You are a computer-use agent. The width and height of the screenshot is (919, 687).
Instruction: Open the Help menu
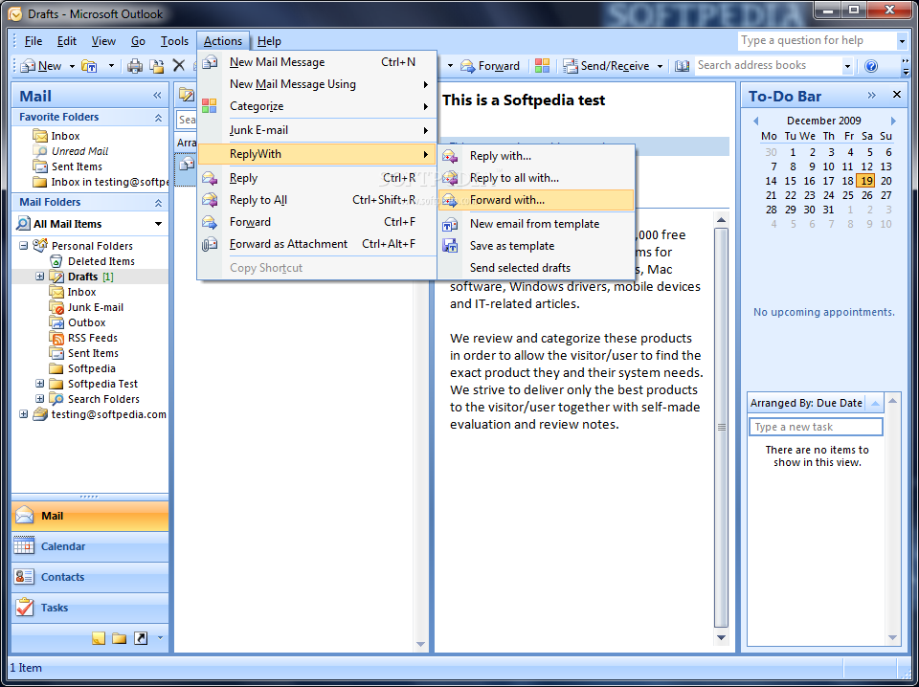tap(269, 41)
